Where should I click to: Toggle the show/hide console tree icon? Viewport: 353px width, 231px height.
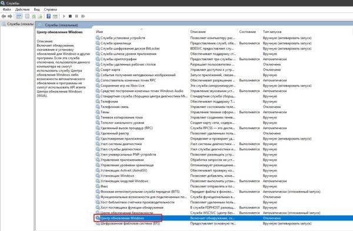click(19, 16)
